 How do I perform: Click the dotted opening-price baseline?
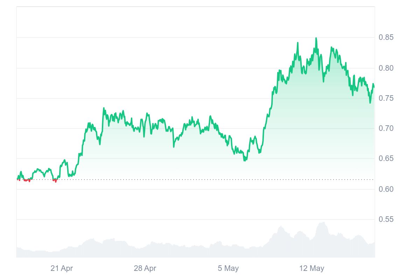pyautogui.click(x=210, y=180)
